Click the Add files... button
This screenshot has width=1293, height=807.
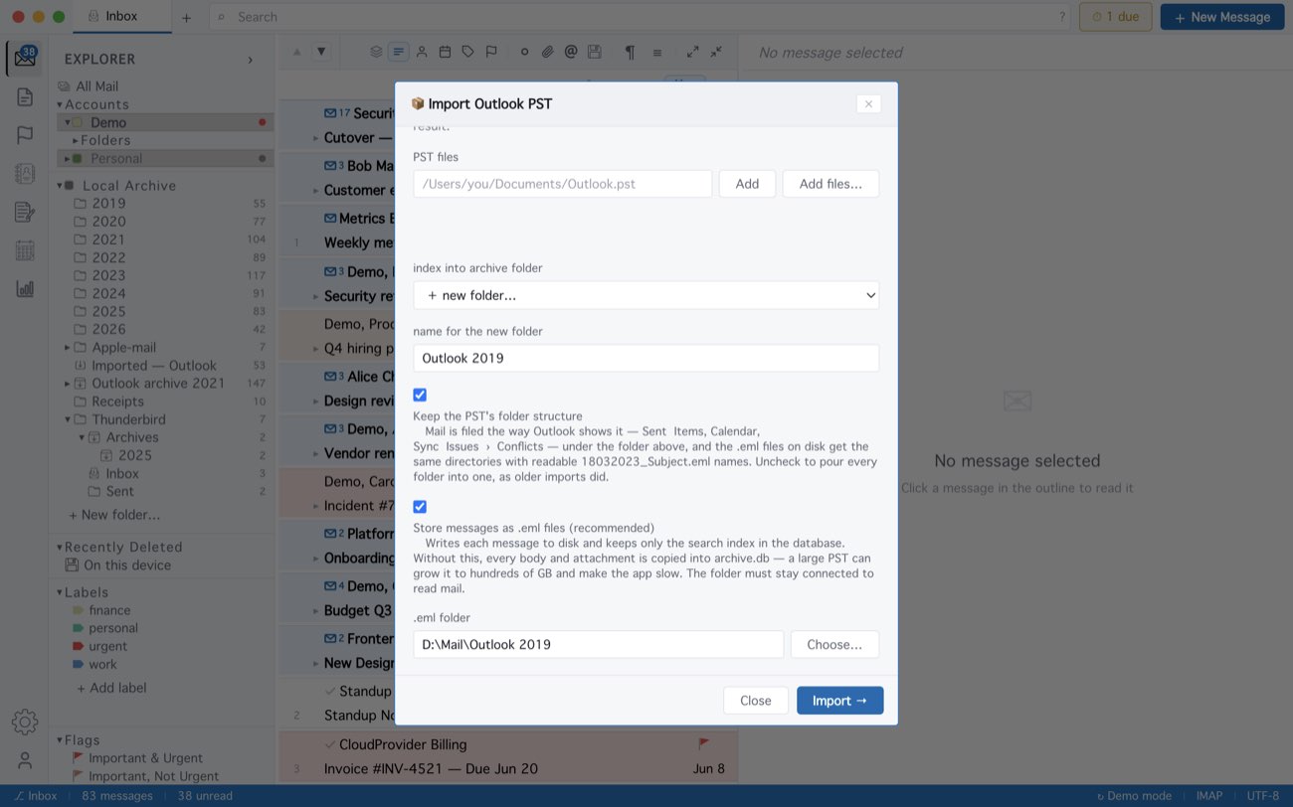tap(831, 184)
